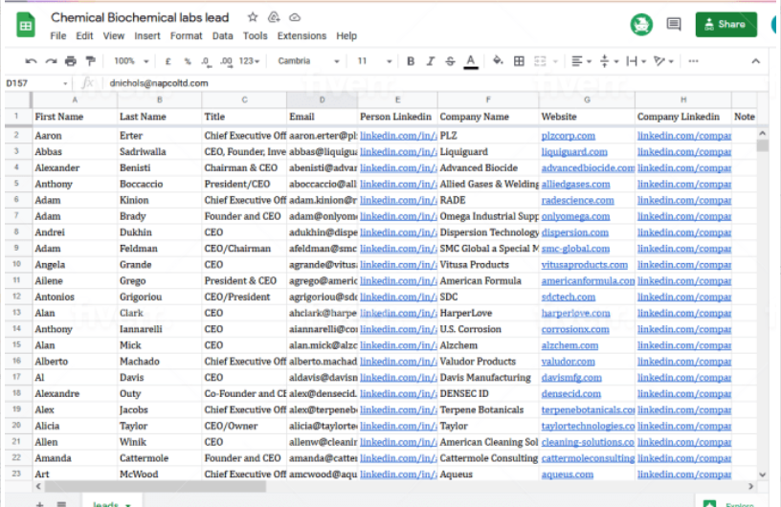Open the Tools menu

click(255, 35)
